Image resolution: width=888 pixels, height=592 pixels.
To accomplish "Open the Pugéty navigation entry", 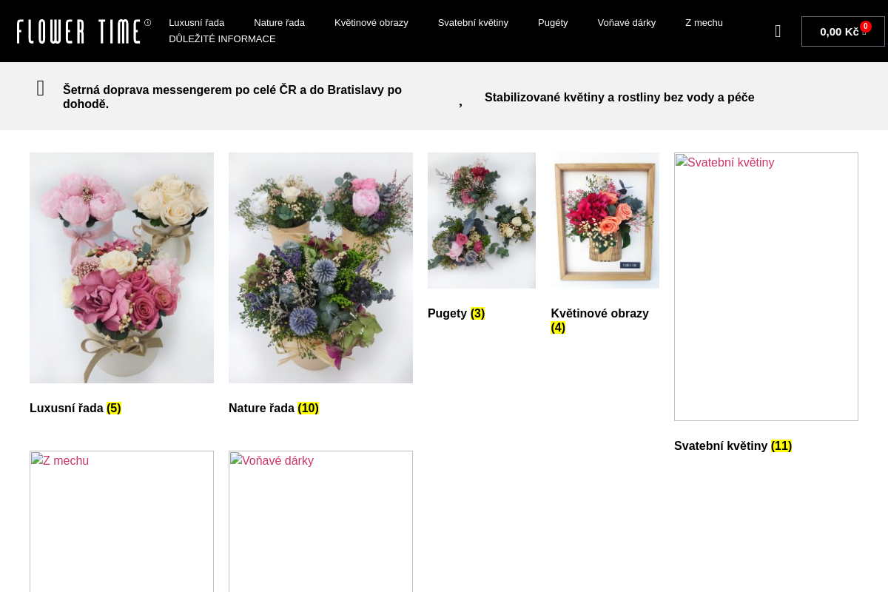I will coord(553,22).
